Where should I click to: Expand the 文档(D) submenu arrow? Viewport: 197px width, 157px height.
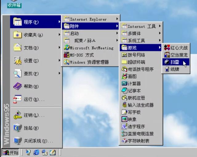coord(59,47)
